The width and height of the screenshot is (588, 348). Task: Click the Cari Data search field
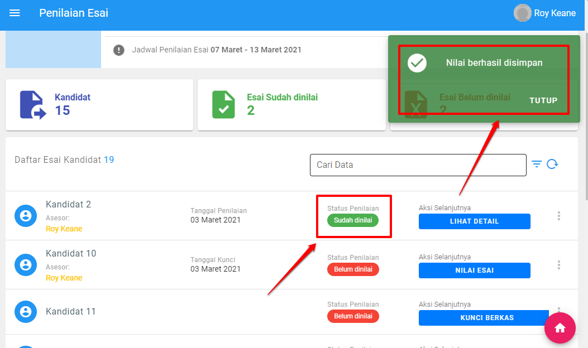pyautogui.click(x=418, y=165)
